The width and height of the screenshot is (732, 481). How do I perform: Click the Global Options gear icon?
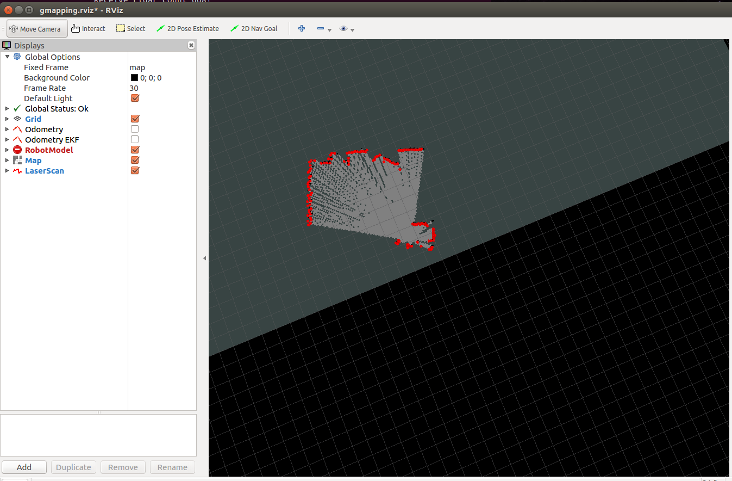click(x=17, y=57)
